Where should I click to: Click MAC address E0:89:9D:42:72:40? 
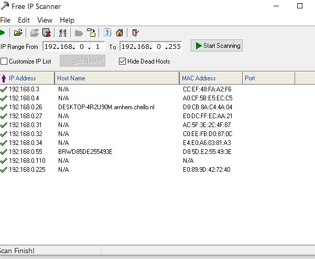click(x=207, y=170)
